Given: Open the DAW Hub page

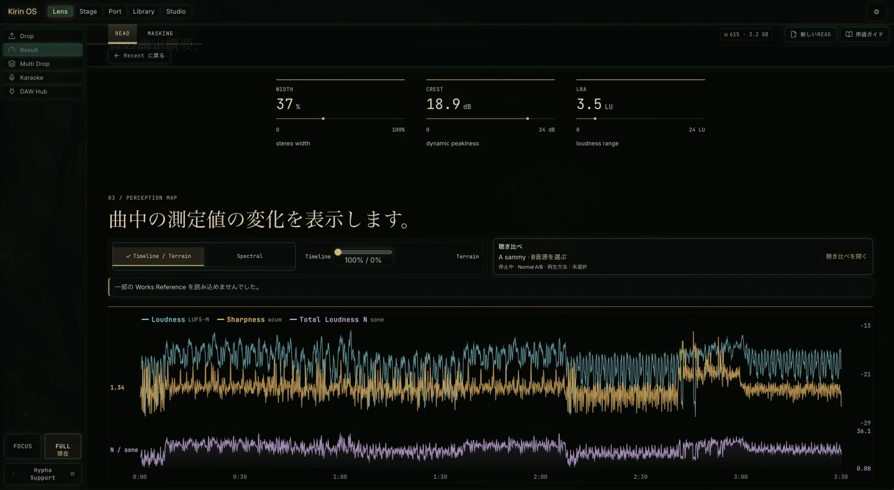Looking at the screenshot, I should 43,91.
